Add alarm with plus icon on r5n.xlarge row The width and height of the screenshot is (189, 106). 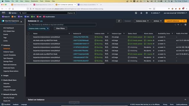154,37
